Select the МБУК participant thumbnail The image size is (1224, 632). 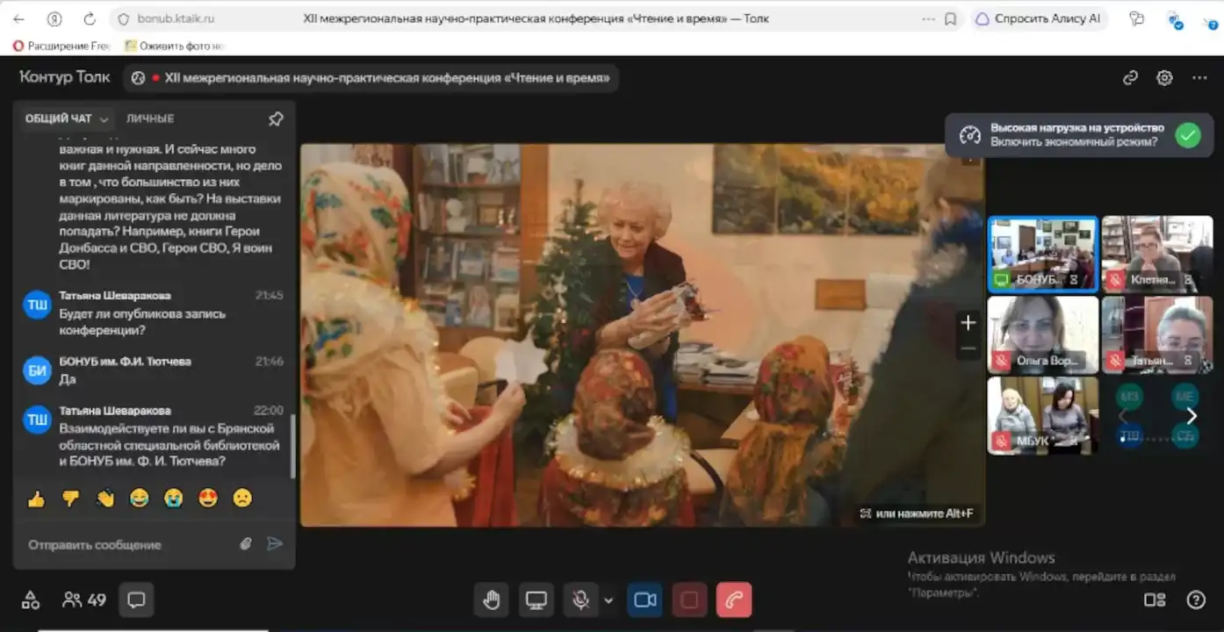coord(1043,415)
